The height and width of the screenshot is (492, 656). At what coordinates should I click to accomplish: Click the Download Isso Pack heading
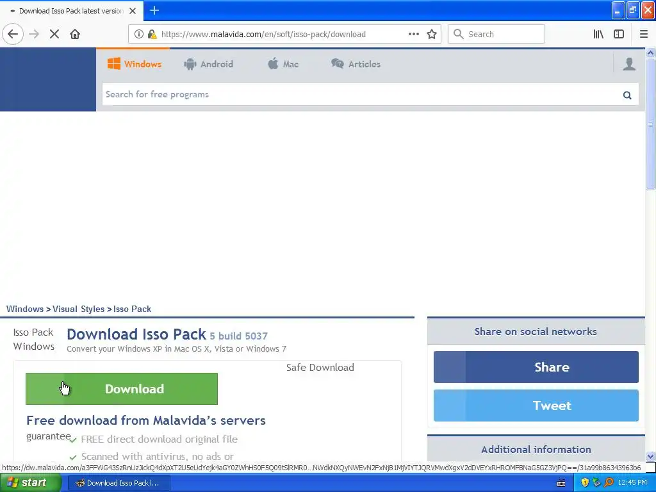pyautogui.click(x=136, y=334)
